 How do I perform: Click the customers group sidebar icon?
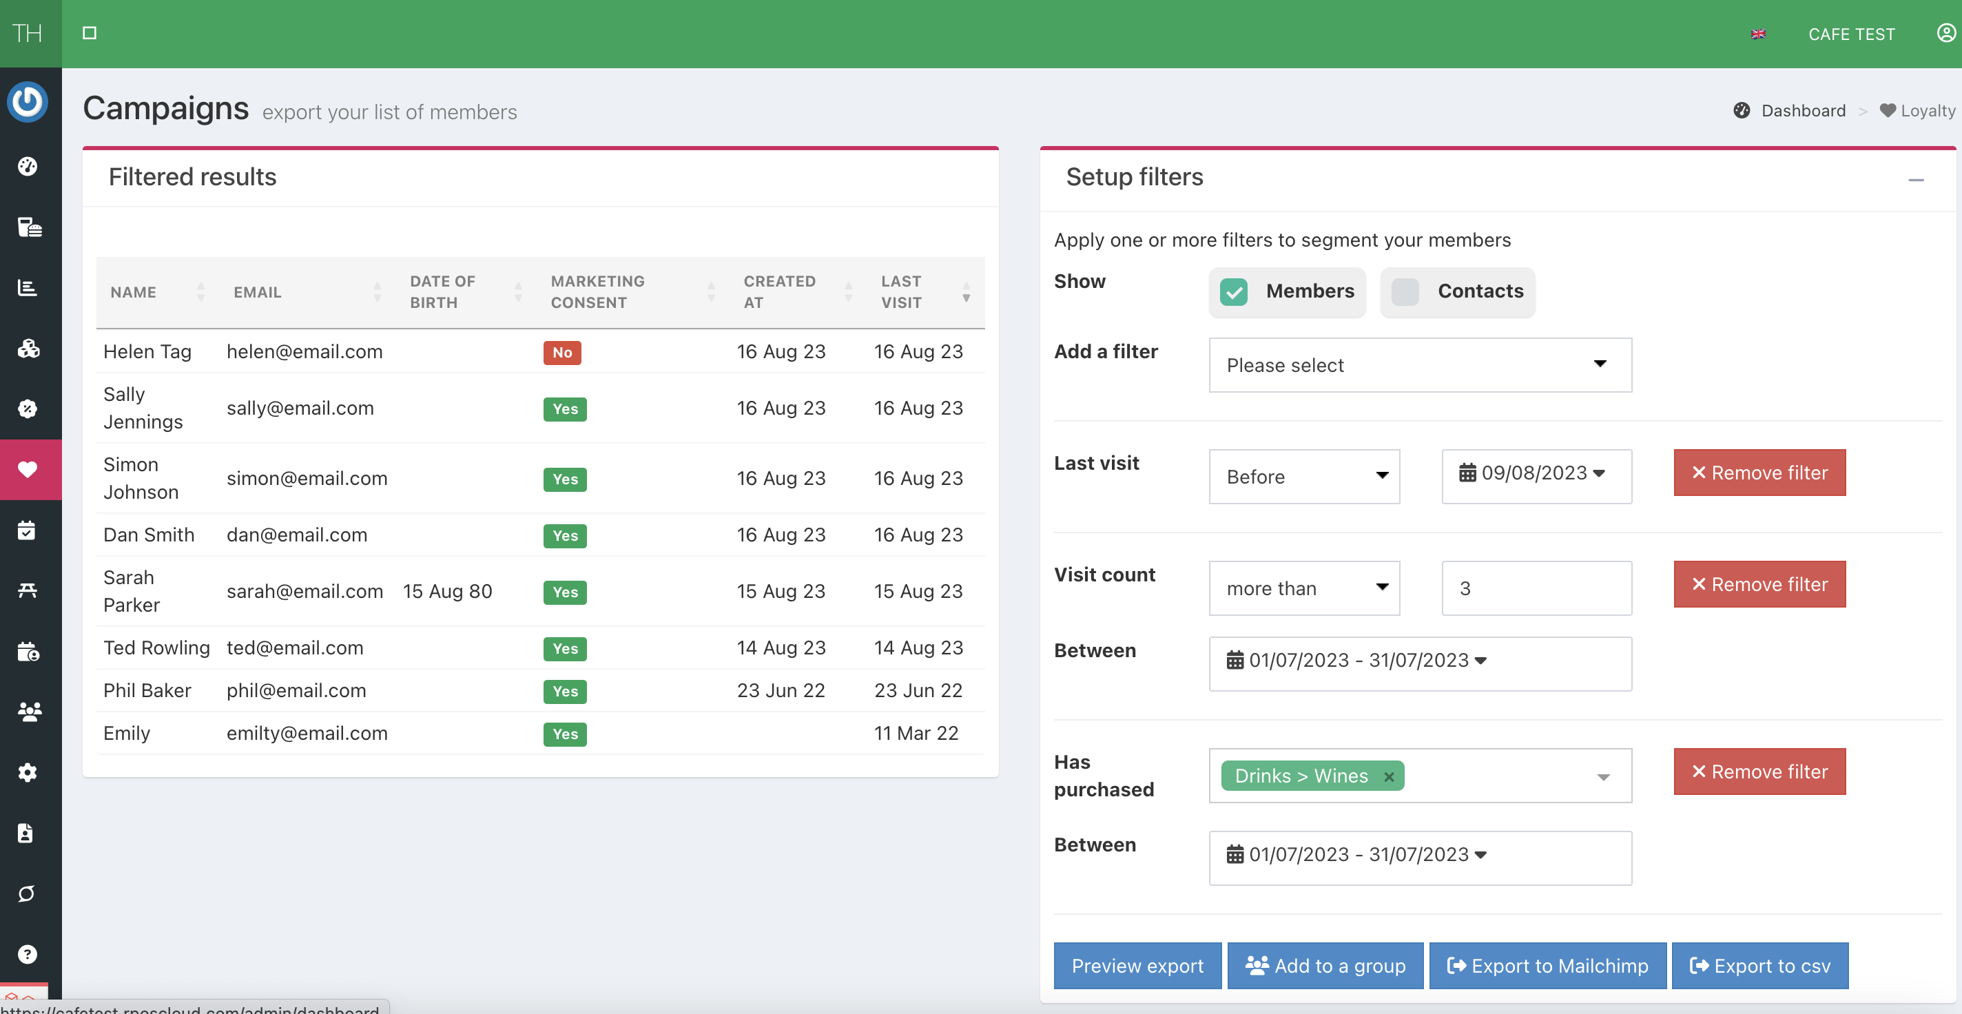click(28, 712)
